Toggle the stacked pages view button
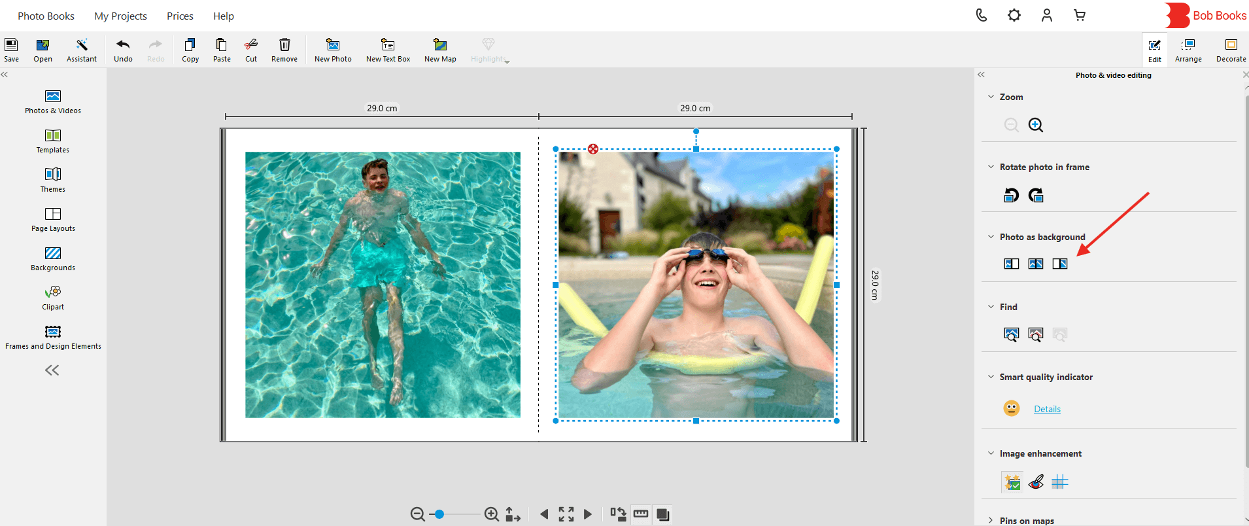The width and height of the screenshot is (1249, 526). [x=662, y=514]
